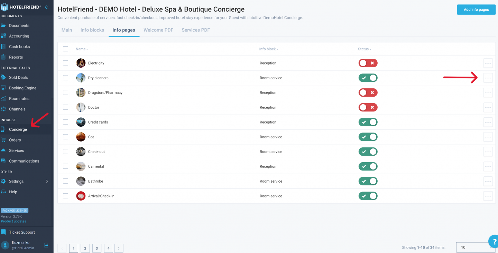Image resolution: width=498 pixels, height=253 pixels.
Task: Open the three-dots menu for Electricity
Action: pyautogui.click(x=488, y=63)
